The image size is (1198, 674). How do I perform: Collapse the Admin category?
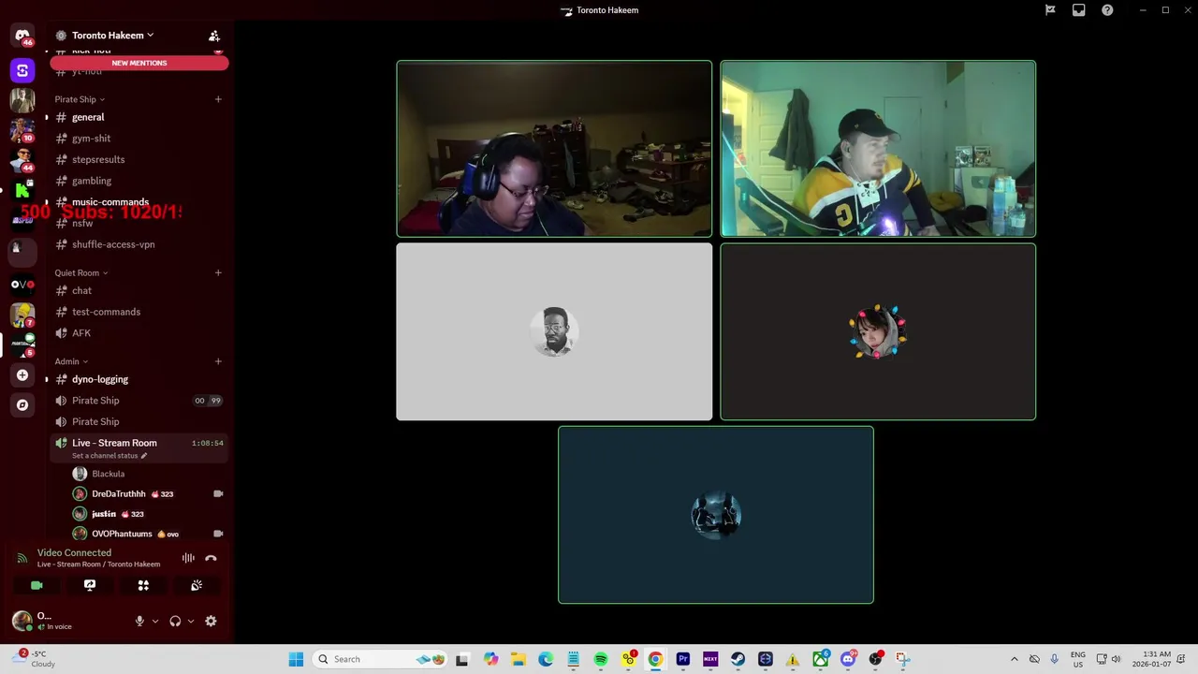click(x=71, y=361)
